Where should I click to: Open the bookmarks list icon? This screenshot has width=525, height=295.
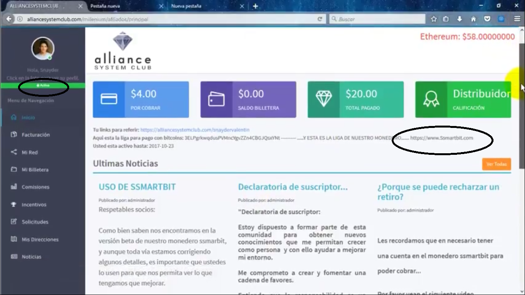446,19
